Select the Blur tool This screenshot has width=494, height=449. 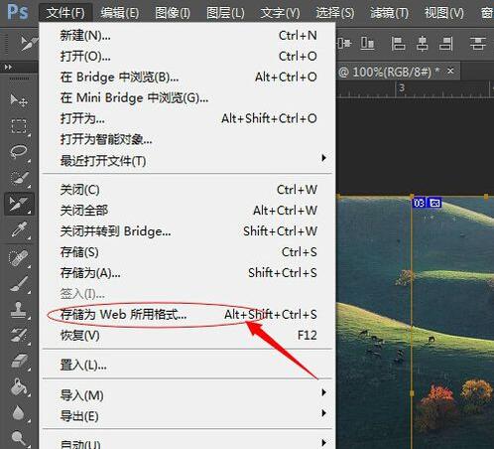coord(19,412)
